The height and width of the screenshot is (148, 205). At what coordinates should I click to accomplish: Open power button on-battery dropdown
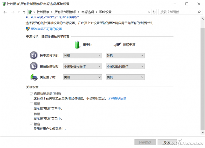pyautogui.click(x=83, y=55)
